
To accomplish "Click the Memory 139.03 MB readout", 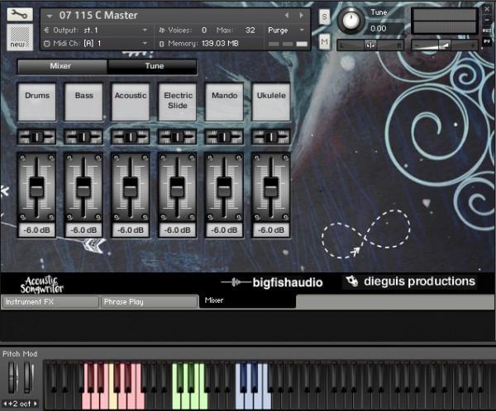I will [x=203, y=44].
